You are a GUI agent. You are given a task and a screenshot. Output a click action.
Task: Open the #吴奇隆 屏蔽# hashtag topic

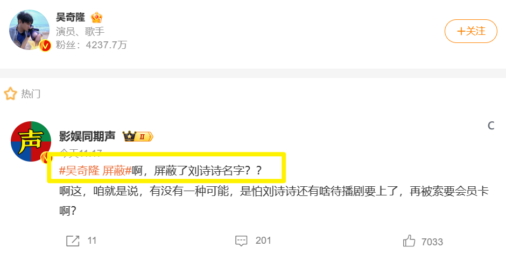coord(95,171)
